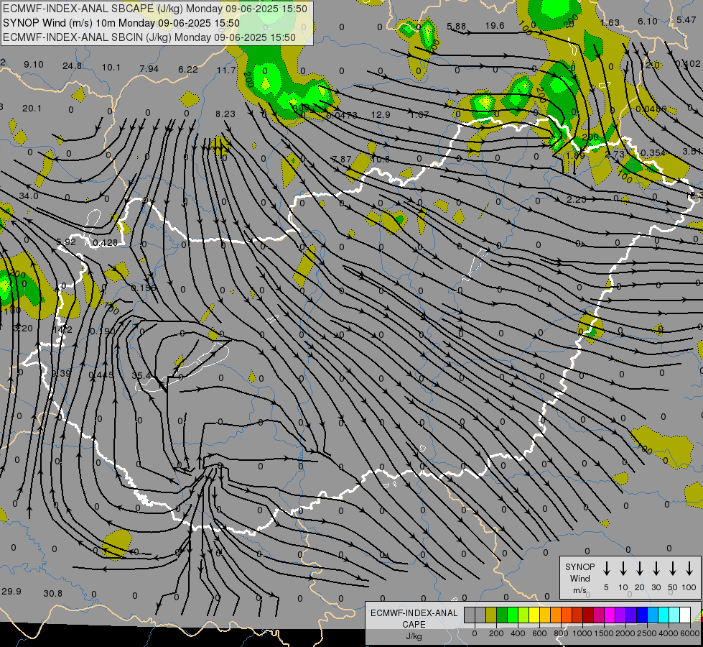Click the map value 9.10

tap(34, 65)
